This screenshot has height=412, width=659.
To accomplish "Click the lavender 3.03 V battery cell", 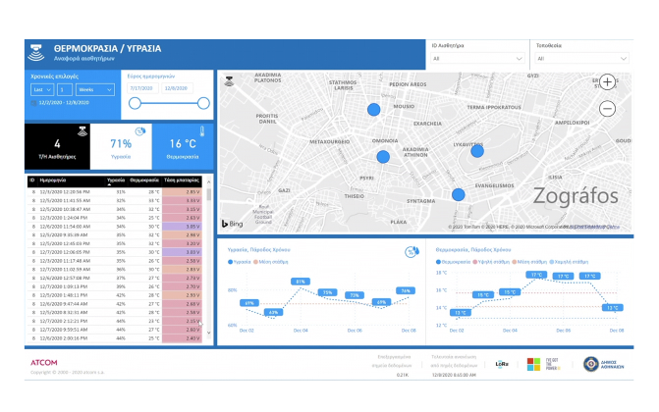I will pyautogui.click(x=182, y=252).
